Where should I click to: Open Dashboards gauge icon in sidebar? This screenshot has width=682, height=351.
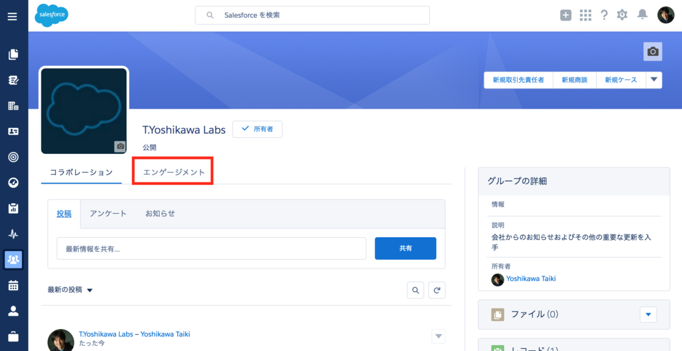[x=13, y=182]
